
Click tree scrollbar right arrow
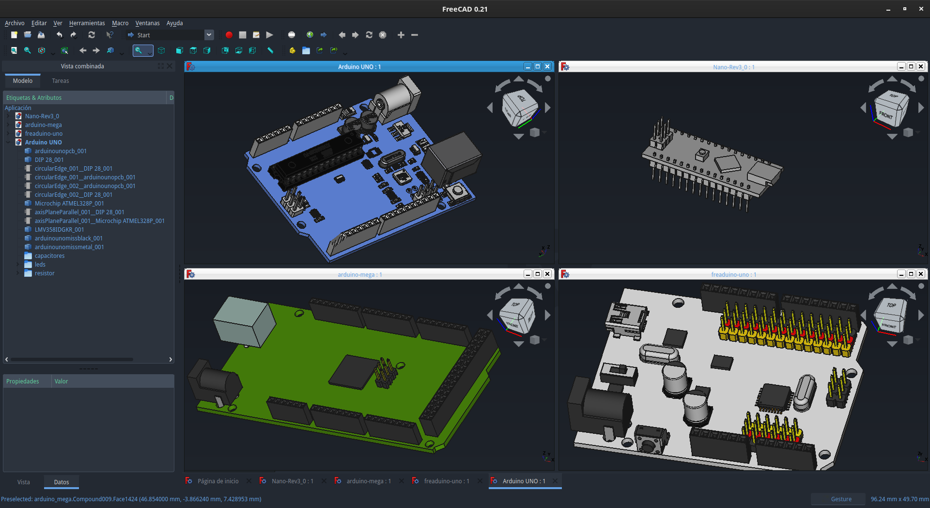pyautogui.click(x=170, y=359)
